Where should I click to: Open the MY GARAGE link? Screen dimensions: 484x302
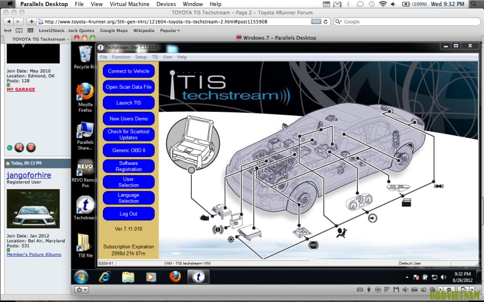21,89
